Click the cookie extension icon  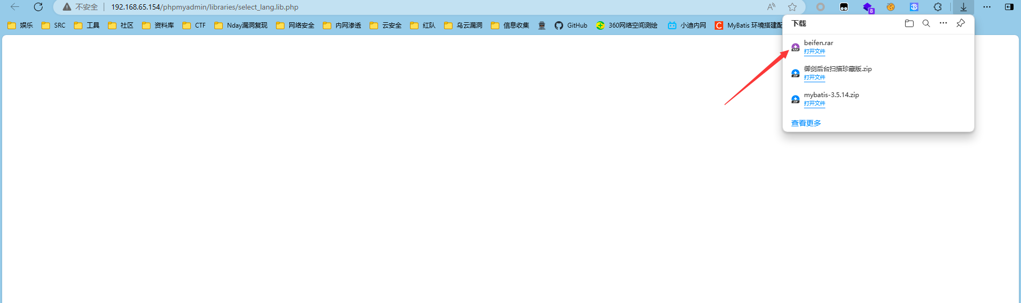pyautogui.click(x=891, y=7)
